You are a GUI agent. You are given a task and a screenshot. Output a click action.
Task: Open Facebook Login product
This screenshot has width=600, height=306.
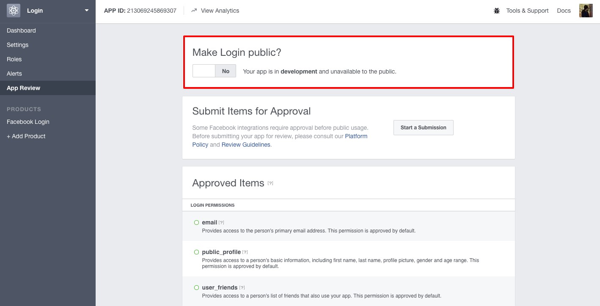[28, 122]
